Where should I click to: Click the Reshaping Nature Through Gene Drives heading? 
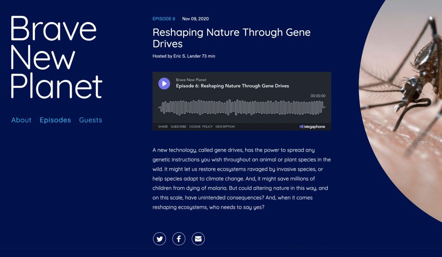pyautogui.click(x=231, y=38)
